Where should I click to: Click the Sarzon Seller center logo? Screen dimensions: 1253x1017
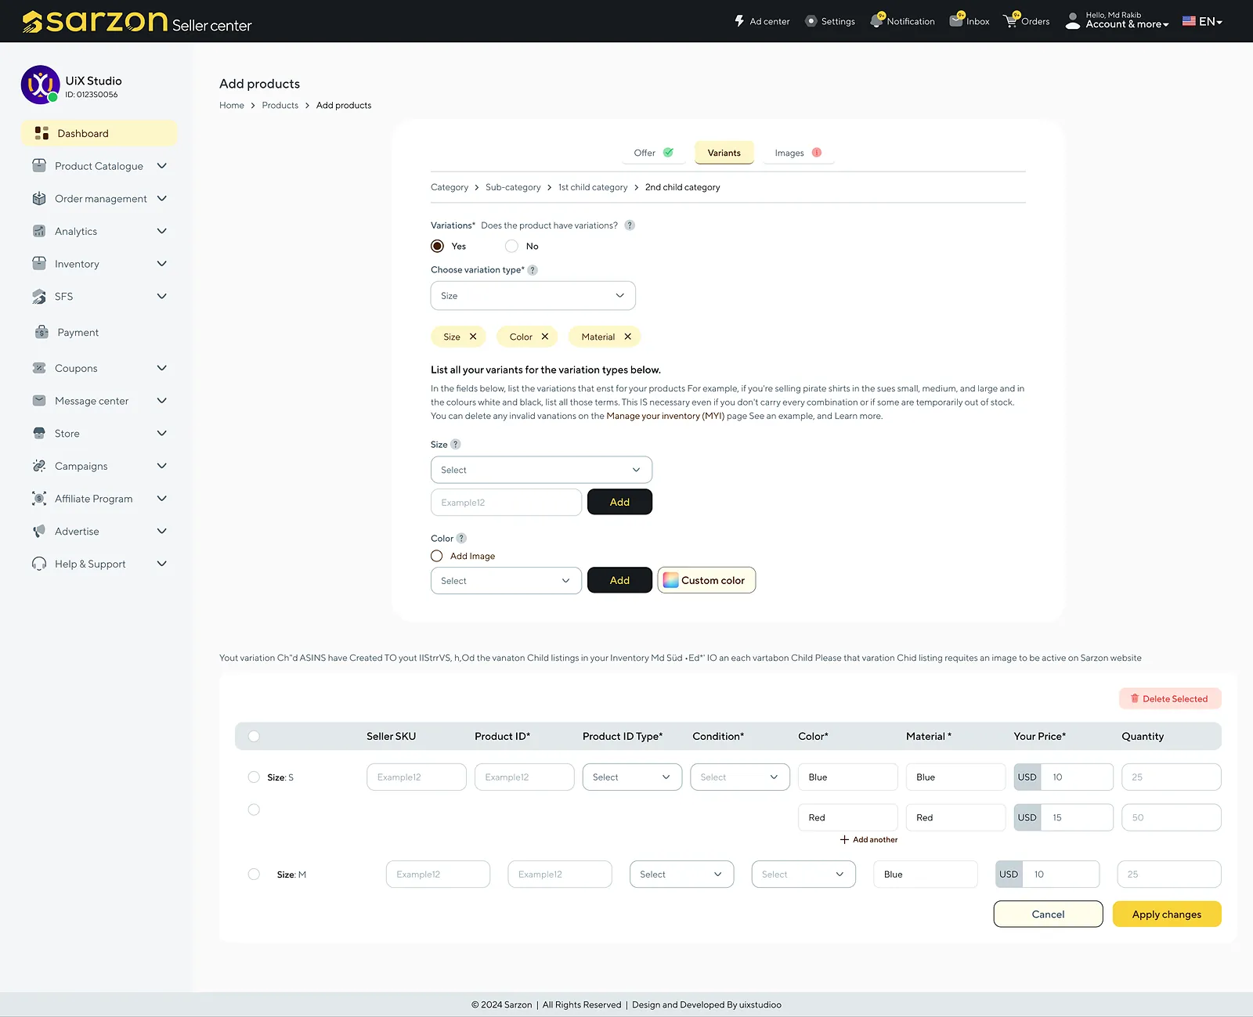tap(137, 22)
